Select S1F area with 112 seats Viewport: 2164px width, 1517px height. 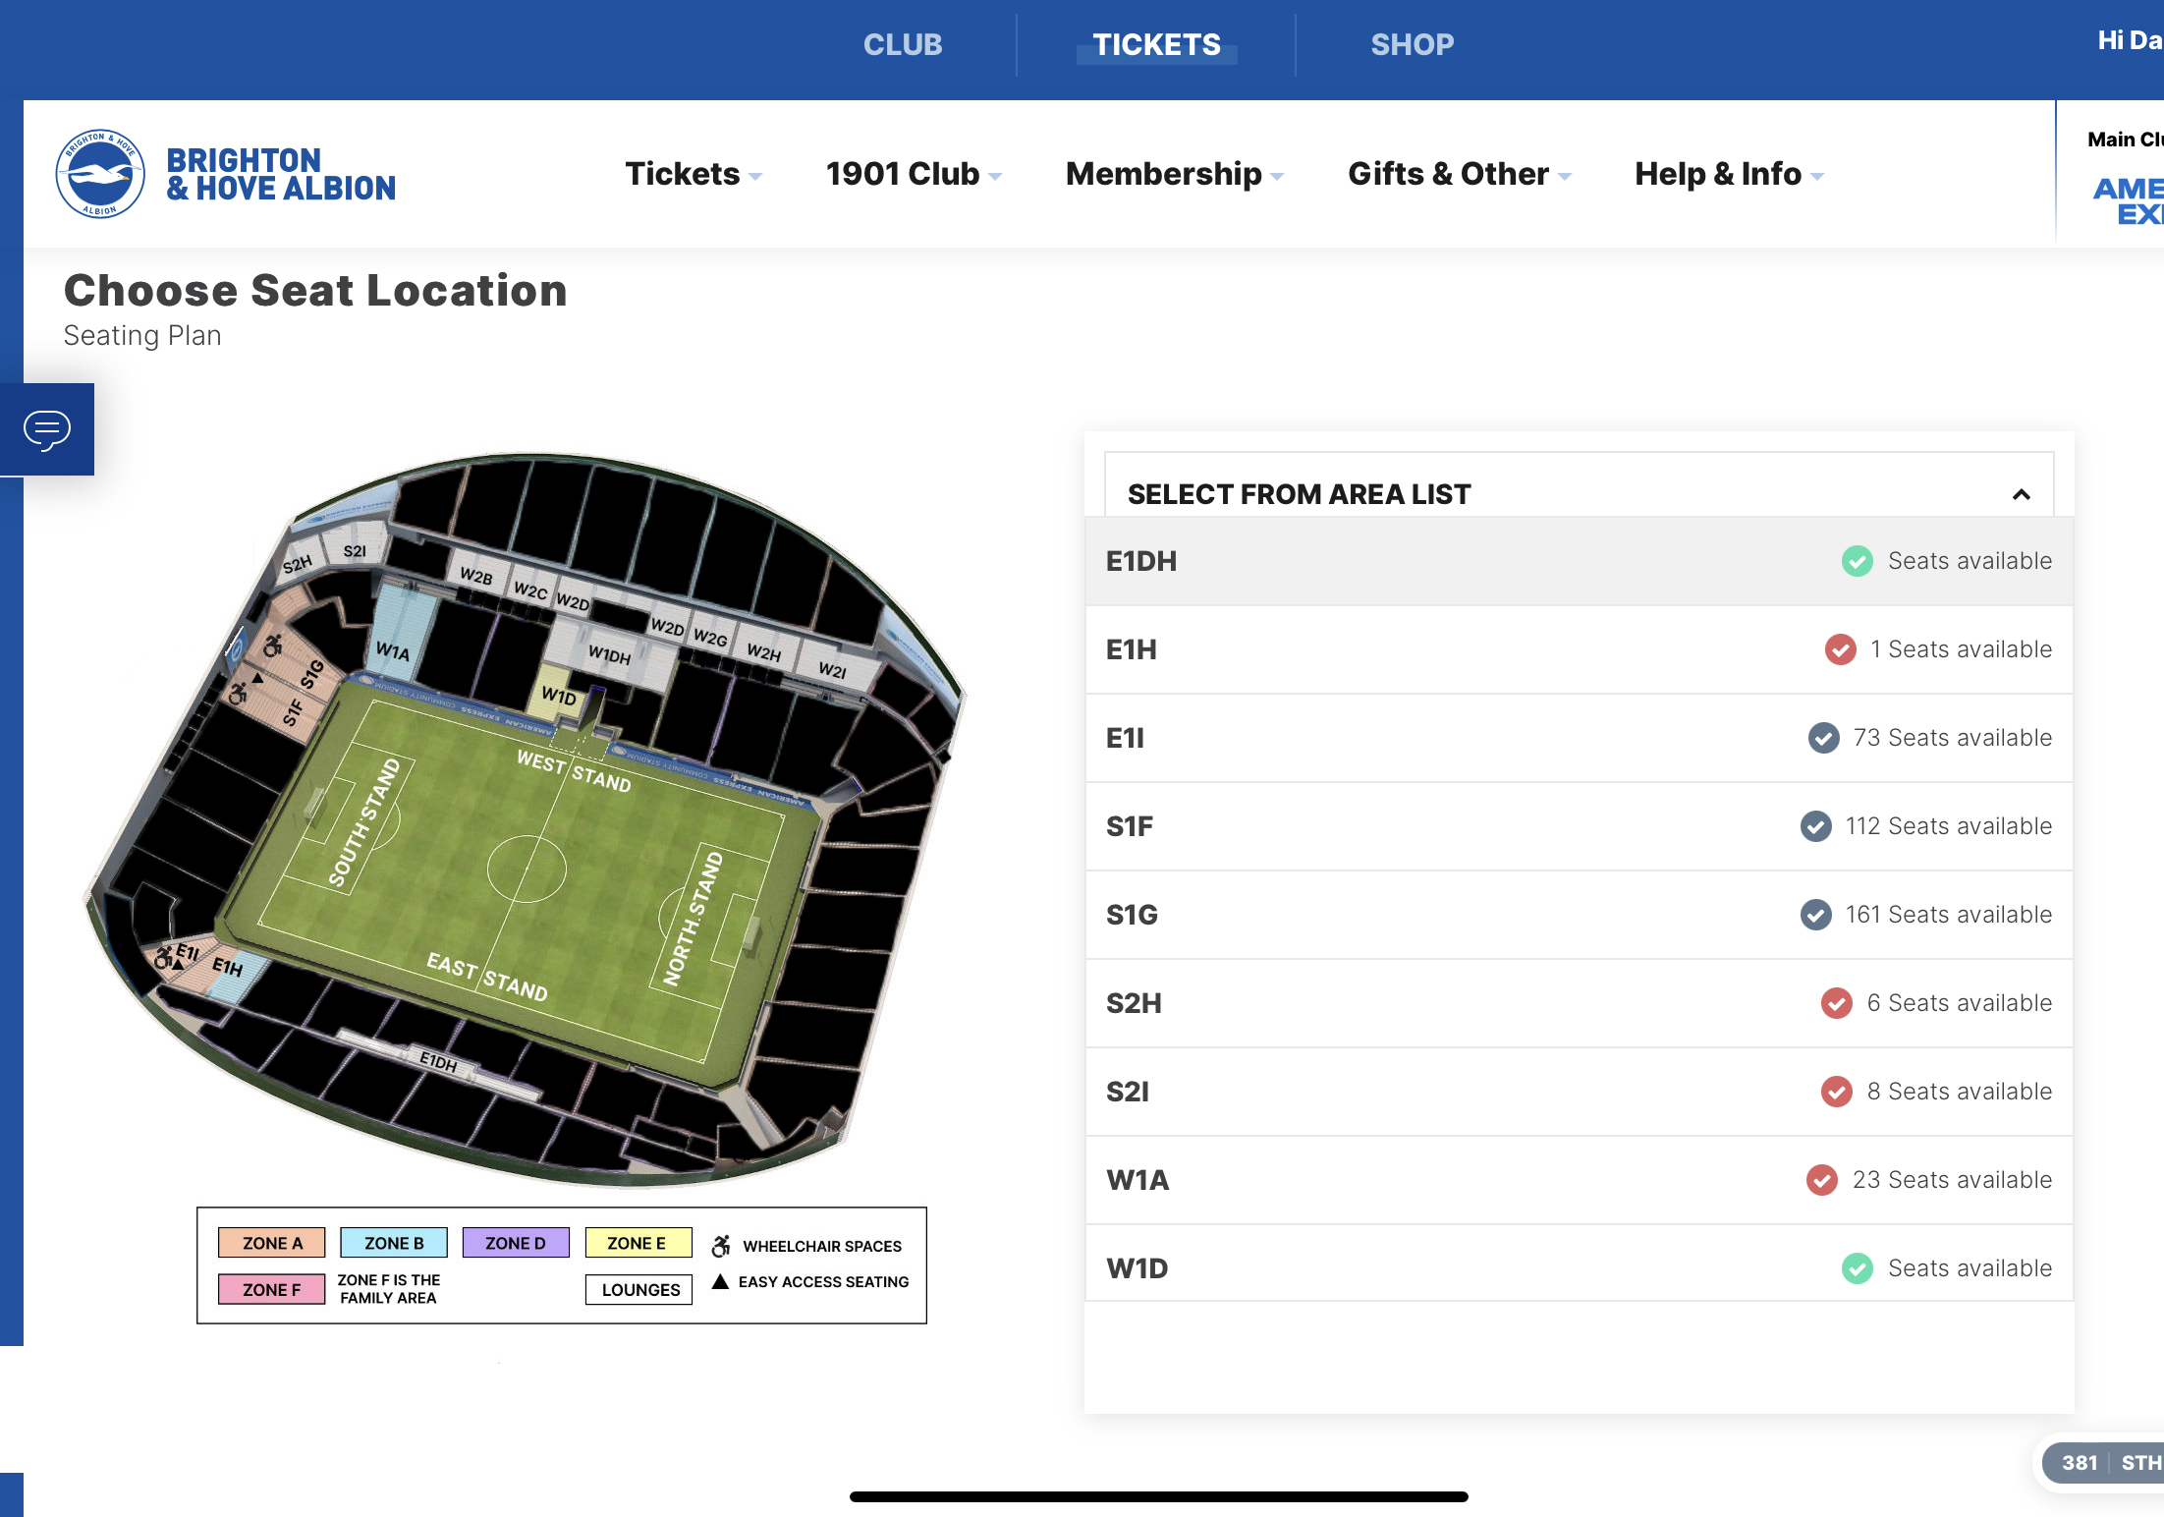[x=1579, y=826]
